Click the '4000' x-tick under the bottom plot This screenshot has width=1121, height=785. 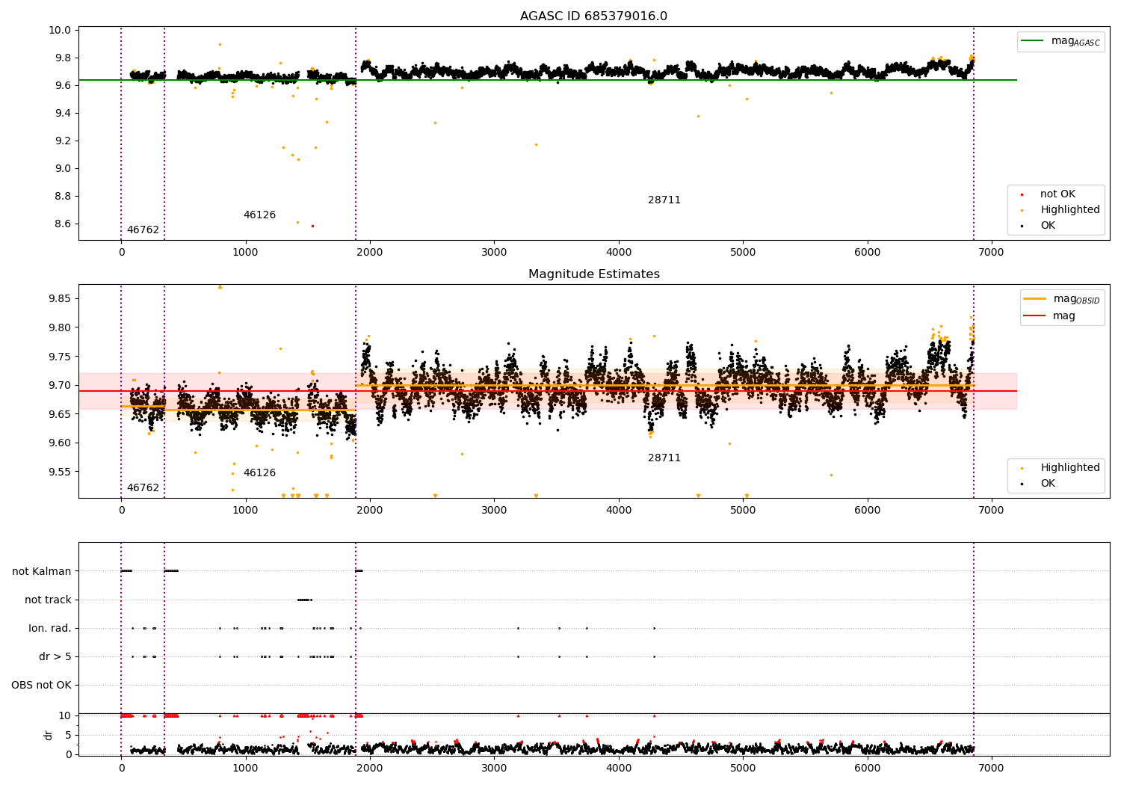pos(619,768)
